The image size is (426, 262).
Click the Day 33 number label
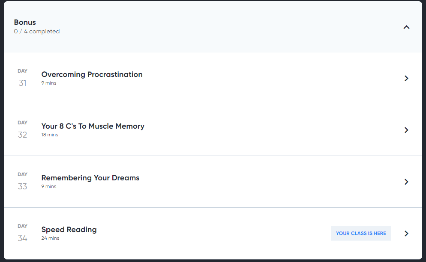(x=23, y=186)
